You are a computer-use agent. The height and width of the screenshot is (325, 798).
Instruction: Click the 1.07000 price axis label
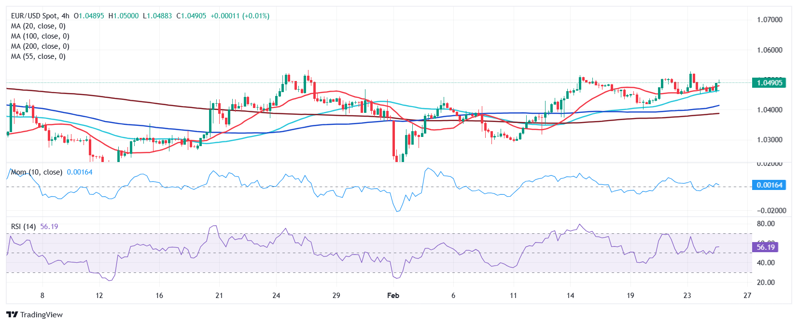770,20
